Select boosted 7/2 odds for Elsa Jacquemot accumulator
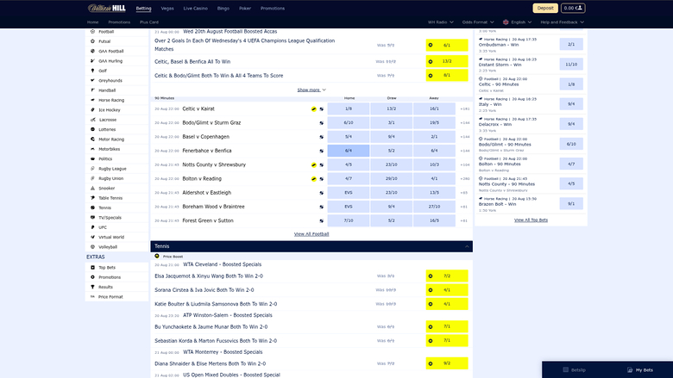 tap(447, 276)
